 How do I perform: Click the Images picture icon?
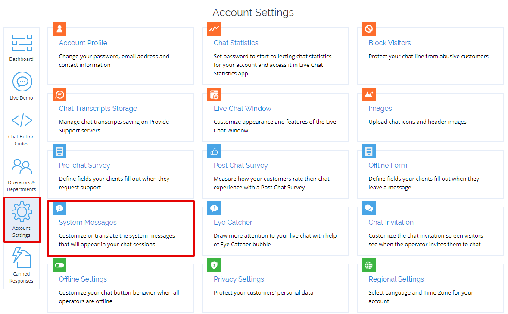coord(368,94)
